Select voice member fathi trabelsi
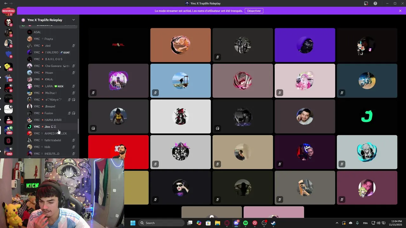This screenshot has width=406, height=228. tap(51, 140)
